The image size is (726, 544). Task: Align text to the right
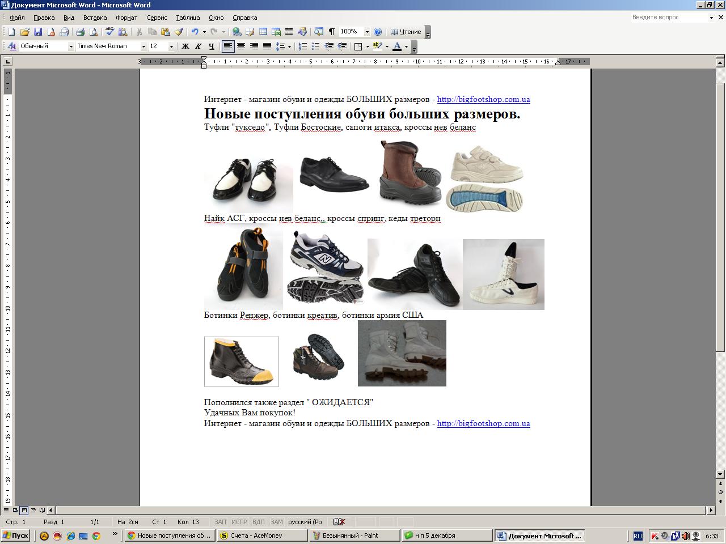click(x=254, y=46)
